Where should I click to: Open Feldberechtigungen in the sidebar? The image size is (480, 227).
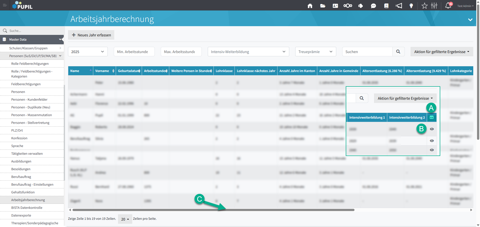point(26,84)
